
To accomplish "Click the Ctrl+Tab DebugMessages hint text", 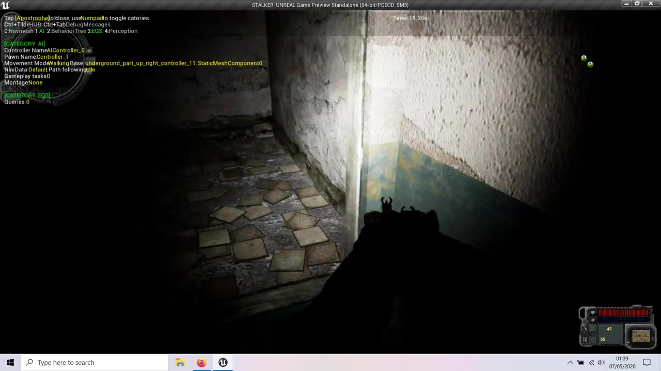I will (x=77, y=25).
